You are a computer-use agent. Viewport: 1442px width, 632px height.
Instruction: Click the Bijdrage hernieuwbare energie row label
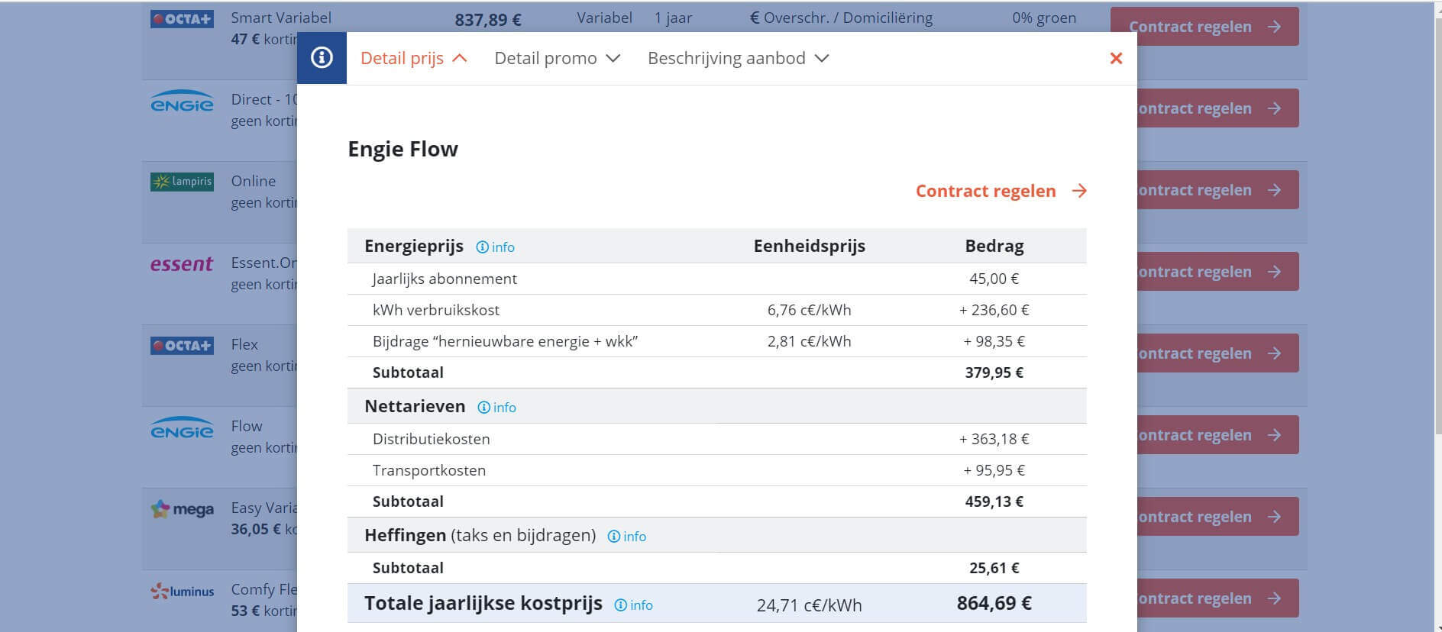coord(505,341)
